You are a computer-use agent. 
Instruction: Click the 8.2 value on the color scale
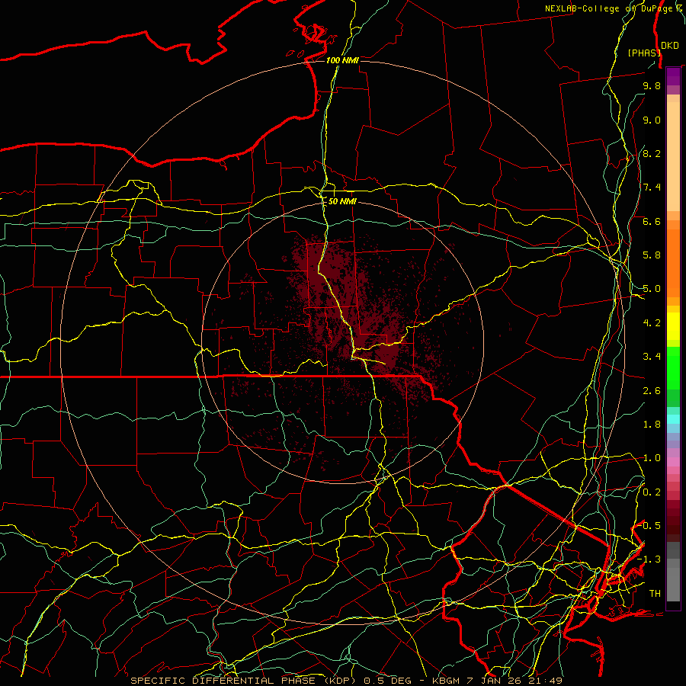click(652, 153)
